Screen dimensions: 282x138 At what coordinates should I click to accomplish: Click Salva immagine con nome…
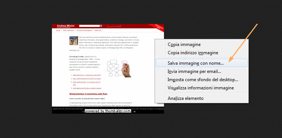click(x=202, y=63)
